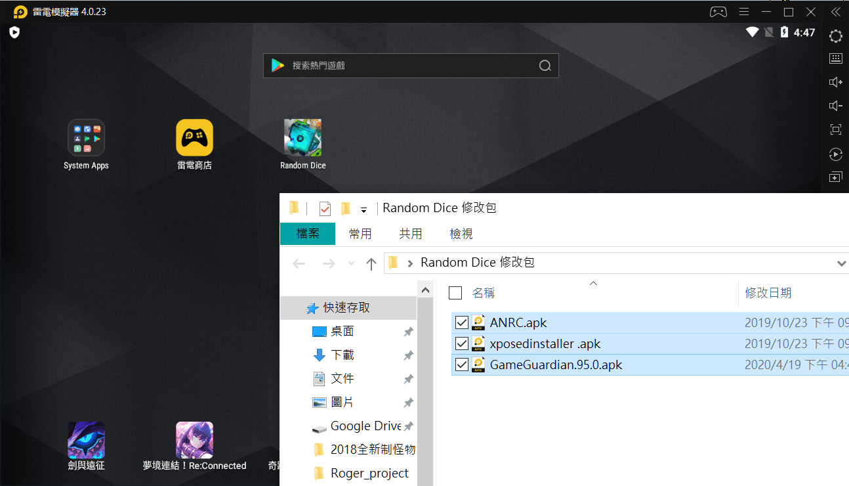This screenshot has width=849, height=486.
Task: Open 下載 in navigation pane
Action: [x=342, y=355]
